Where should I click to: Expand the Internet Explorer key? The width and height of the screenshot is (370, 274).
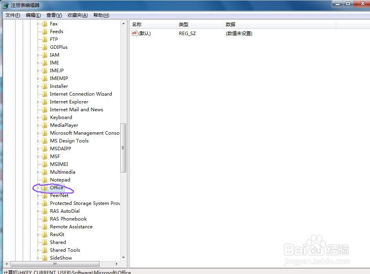[38, 102]
